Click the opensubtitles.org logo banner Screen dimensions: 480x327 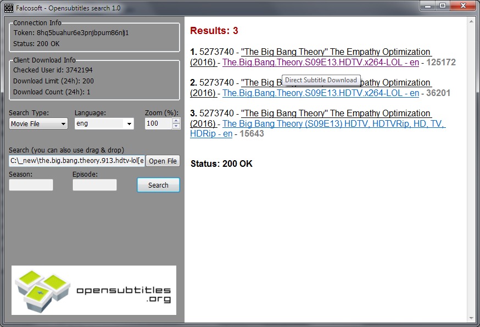click(x=94, y=290)
